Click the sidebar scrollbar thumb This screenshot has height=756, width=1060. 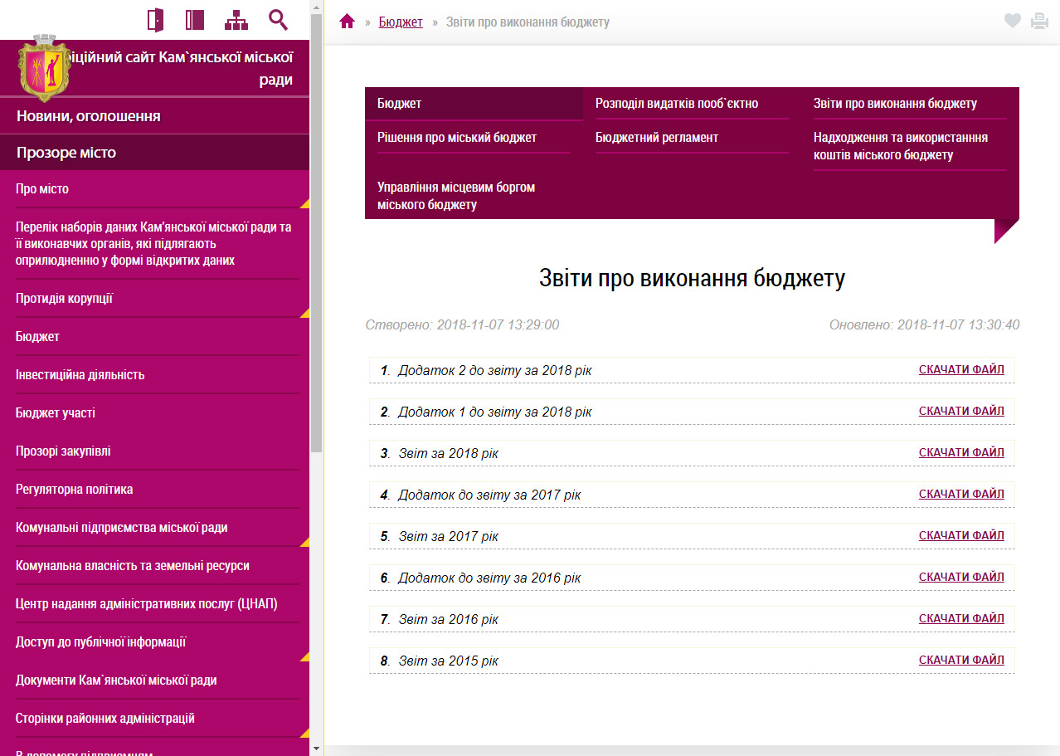pyautogui.click(x=316, y=232)
